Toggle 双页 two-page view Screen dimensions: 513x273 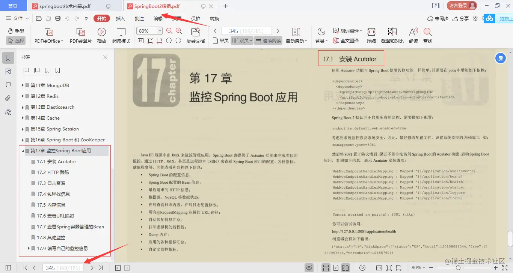tap(242, 40)
